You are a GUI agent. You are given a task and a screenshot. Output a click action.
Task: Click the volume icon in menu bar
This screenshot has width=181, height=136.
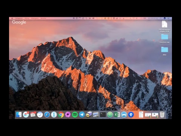[x=137, y=18]
